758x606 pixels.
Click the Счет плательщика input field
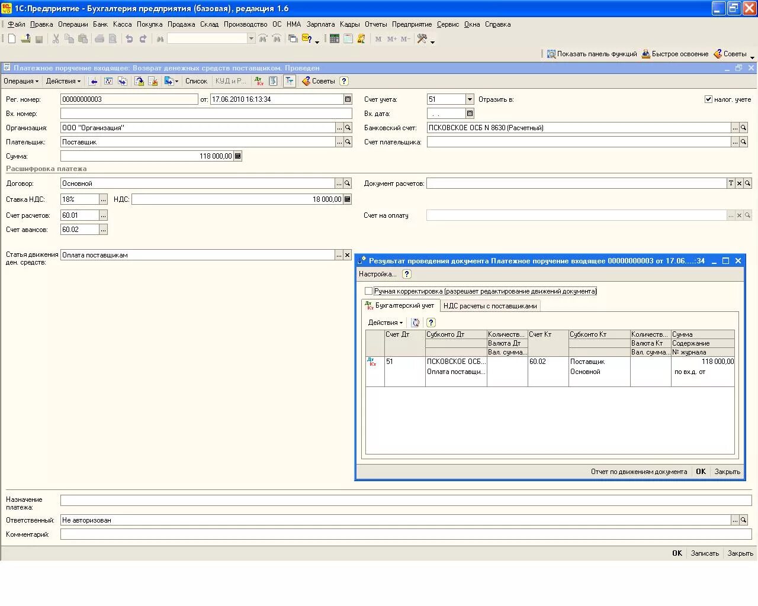coord(579,142)
